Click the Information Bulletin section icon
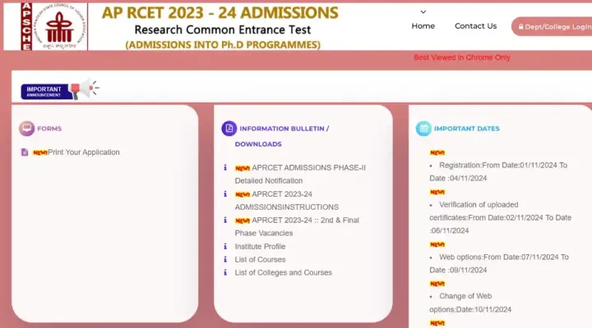 point(229,129)
